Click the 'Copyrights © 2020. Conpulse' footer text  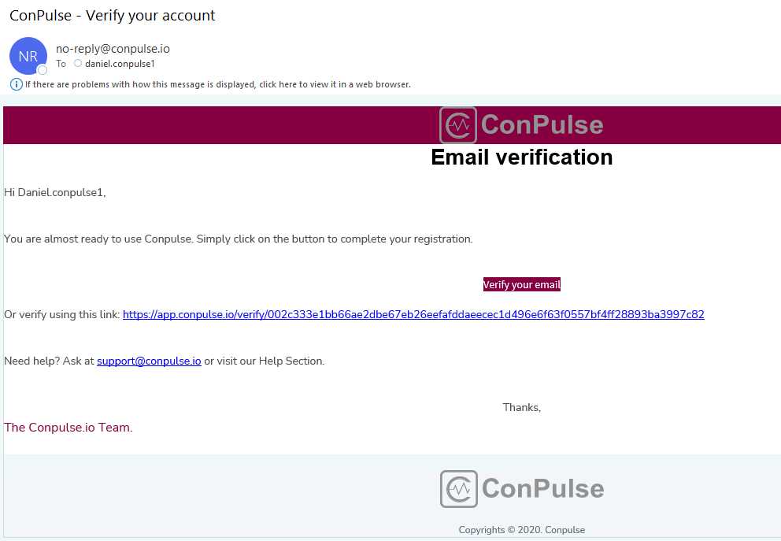[521, 529]
